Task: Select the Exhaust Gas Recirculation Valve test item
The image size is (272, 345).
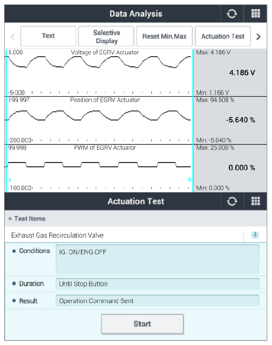Action: [x=124, y=235]
